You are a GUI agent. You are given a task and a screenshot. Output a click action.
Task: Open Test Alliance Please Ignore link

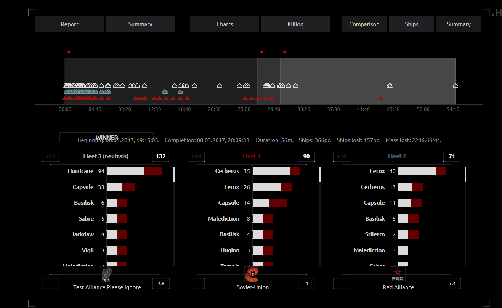107,287
